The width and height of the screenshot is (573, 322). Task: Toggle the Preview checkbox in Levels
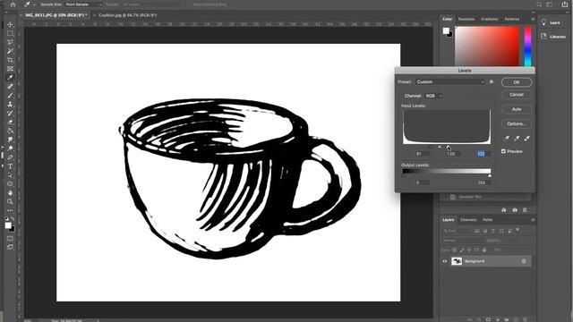503,151
